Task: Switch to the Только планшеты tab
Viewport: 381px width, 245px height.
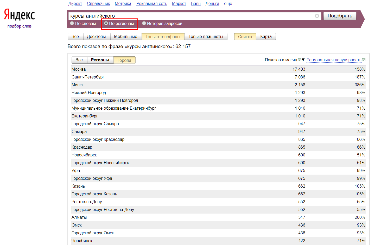Action: point(206,37)
